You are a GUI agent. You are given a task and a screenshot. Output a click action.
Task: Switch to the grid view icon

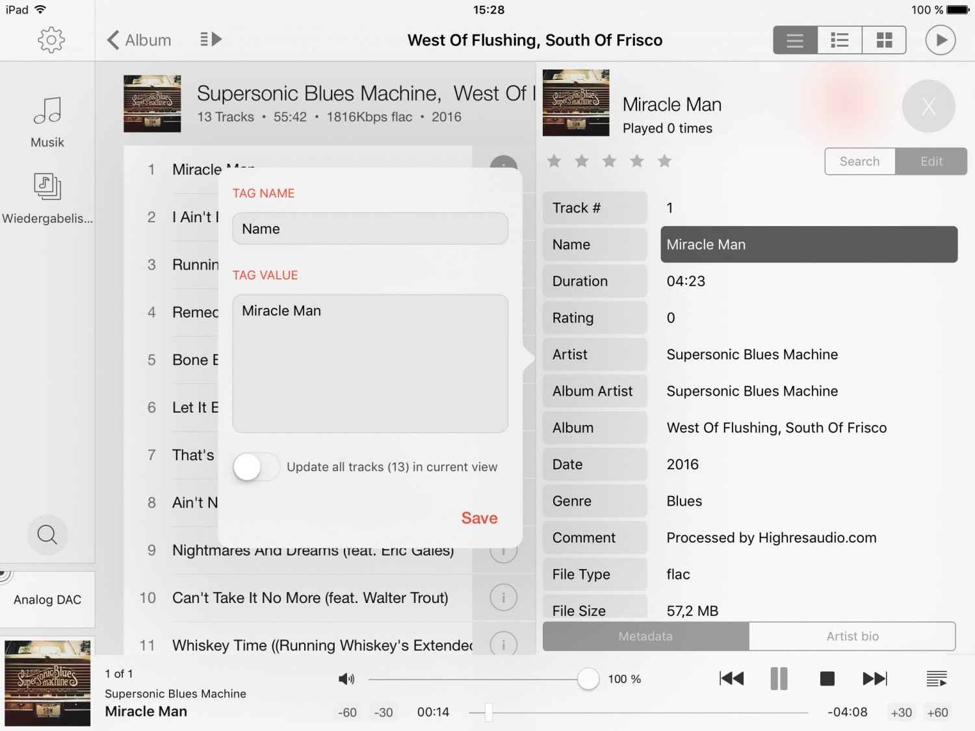(884, 40)
